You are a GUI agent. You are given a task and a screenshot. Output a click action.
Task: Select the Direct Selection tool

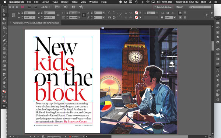(4, 15)
